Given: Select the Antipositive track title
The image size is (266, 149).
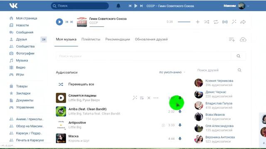Looking at the screenshot, I should point(77,123).
